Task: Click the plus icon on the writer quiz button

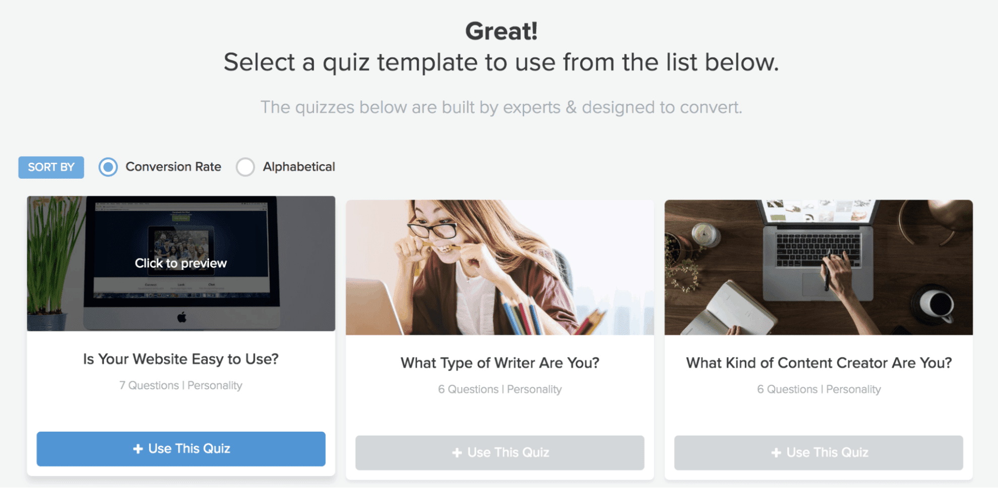Action: (457, 452)
